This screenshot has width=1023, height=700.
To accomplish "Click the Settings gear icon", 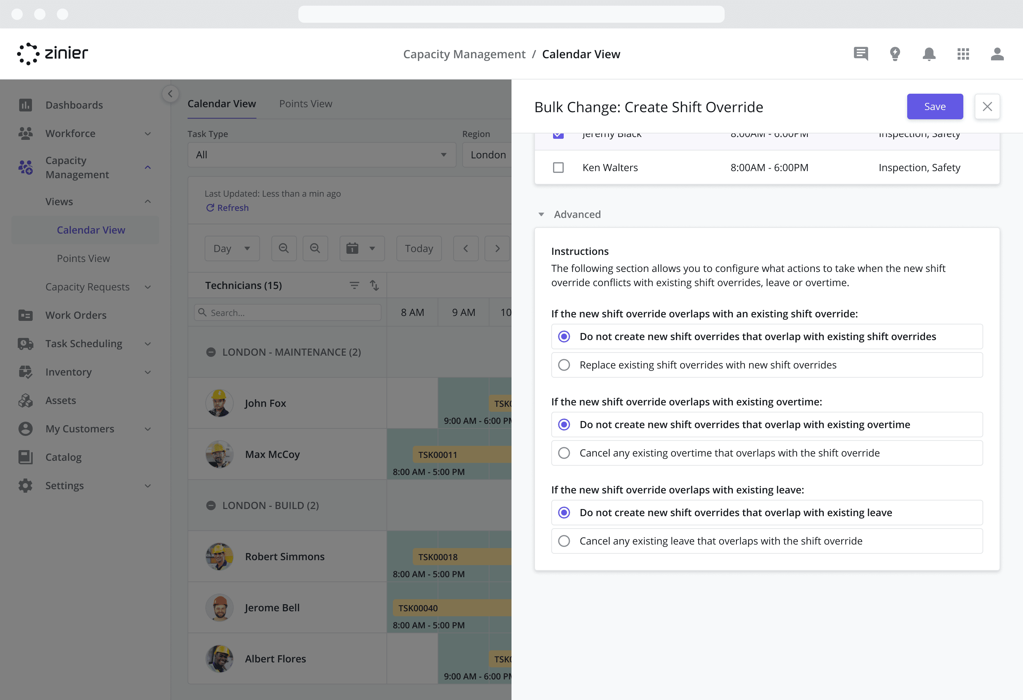I will [x=26, y=485].
